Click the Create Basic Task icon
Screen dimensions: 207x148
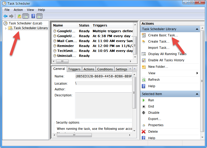pos(144,35)
